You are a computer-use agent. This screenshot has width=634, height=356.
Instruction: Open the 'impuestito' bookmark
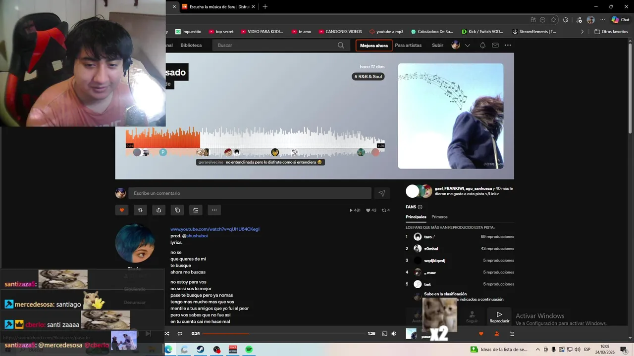coord(188,32)
